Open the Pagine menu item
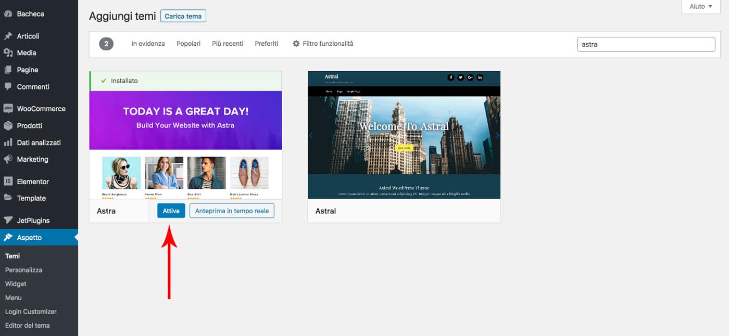Image resolution: width=729 pixels, height=336 pixels. click(x=39, y=70)
